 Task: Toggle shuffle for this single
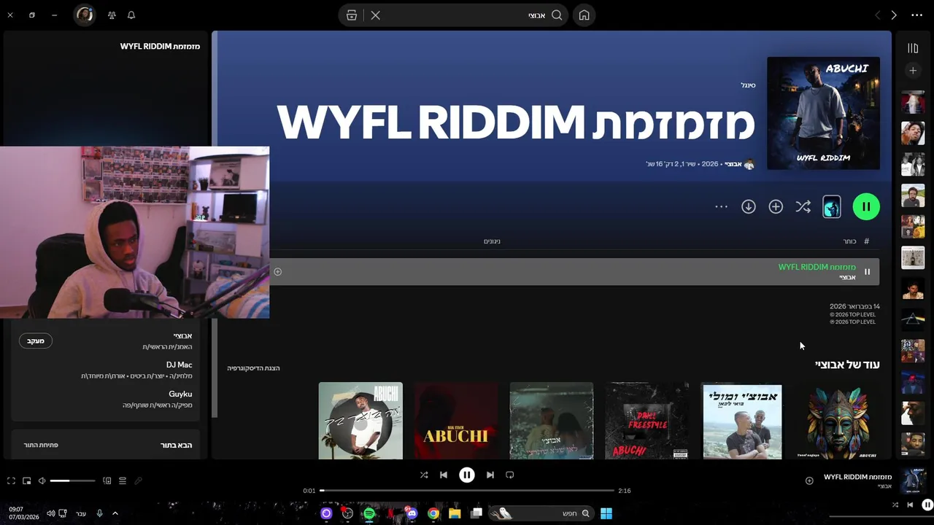click(x=803, y=207)
